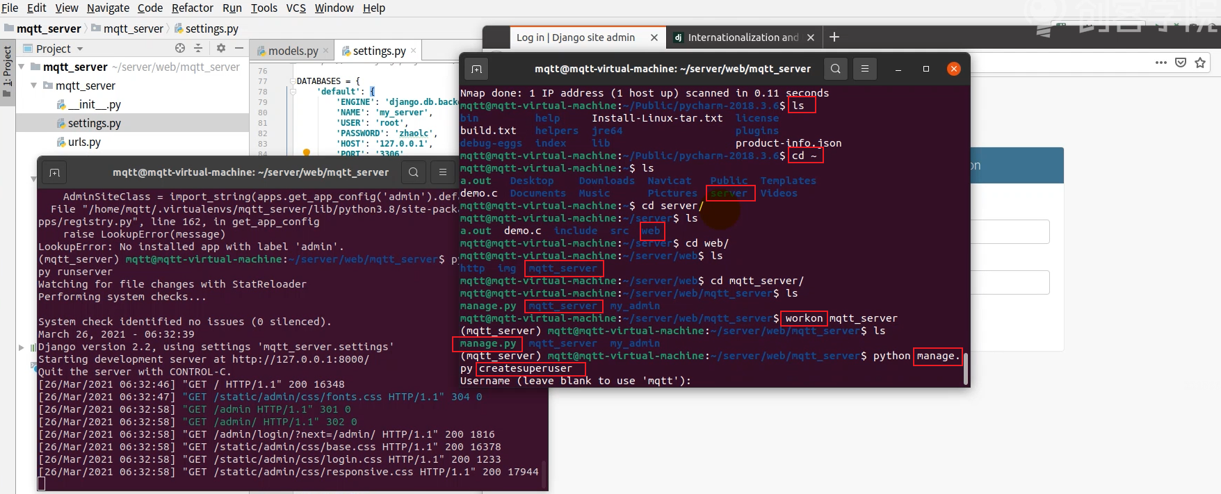The height and width of the screenshot is (494, 1221).
Task: Close the Internationalization browser tab
Action: click(x=811, y=38)
